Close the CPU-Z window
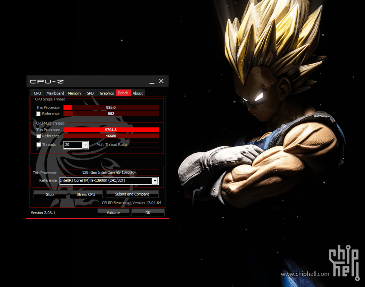The width and height of the screenshot is (365, 287). [161, 81]
